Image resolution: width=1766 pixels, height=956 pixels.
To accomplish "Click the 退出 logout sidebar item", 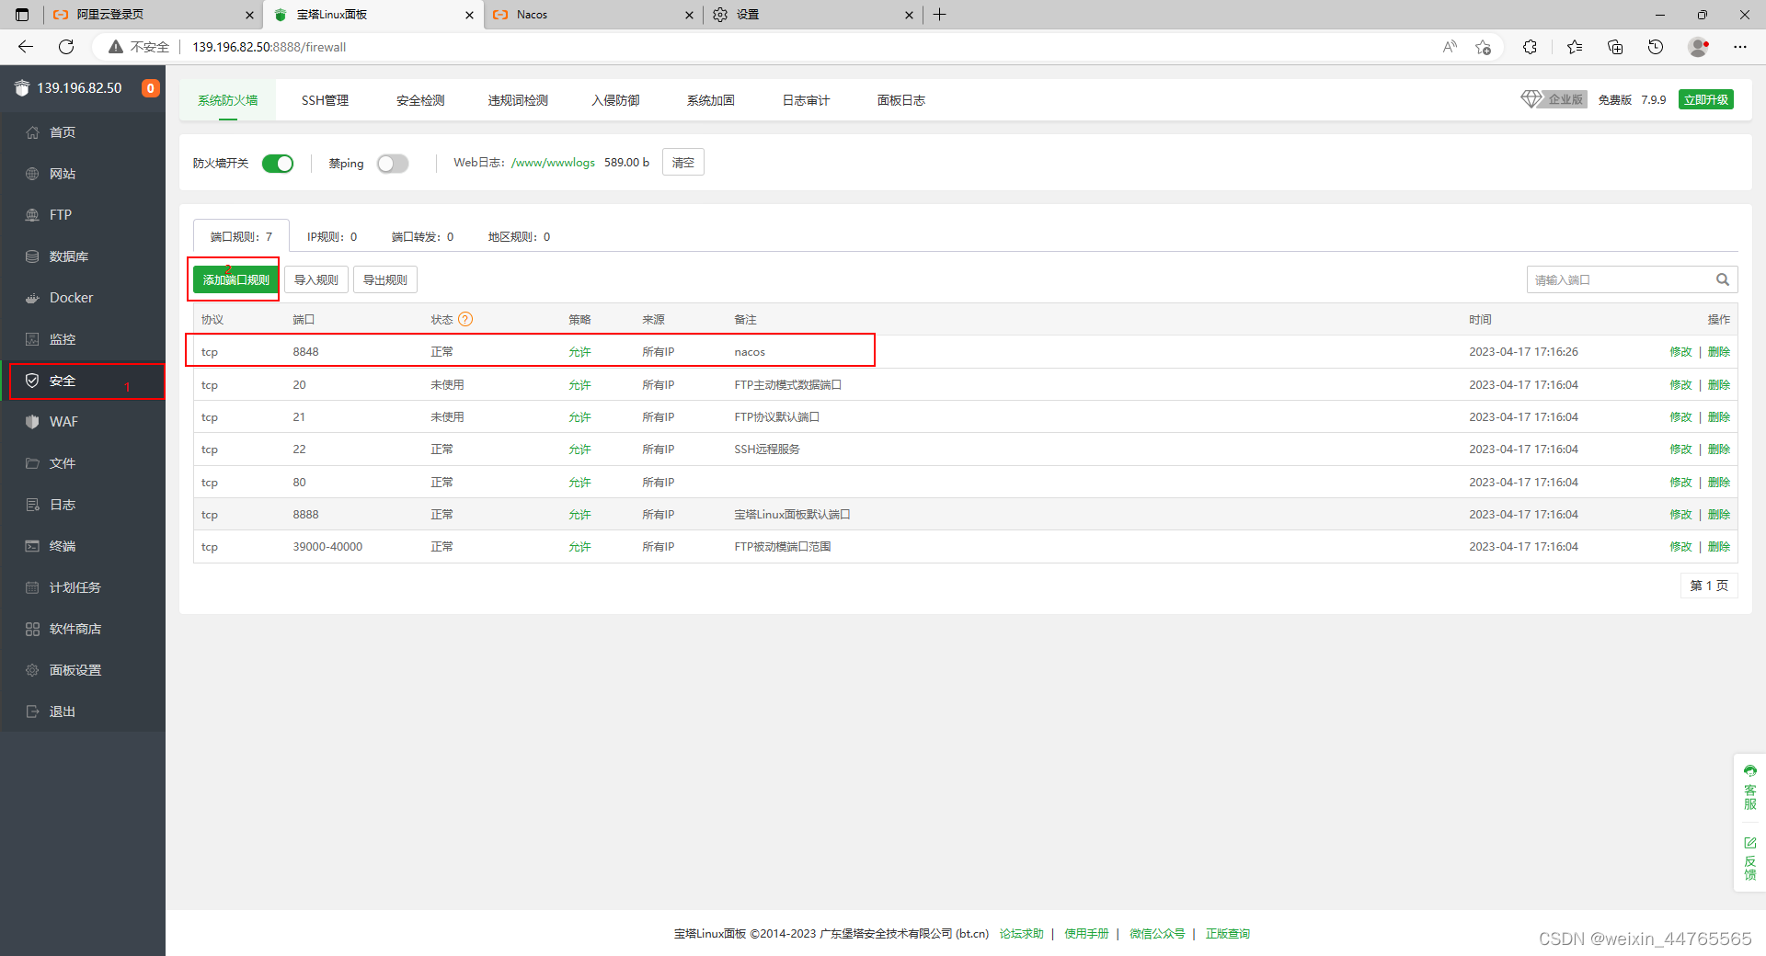I will pos(83,711).
